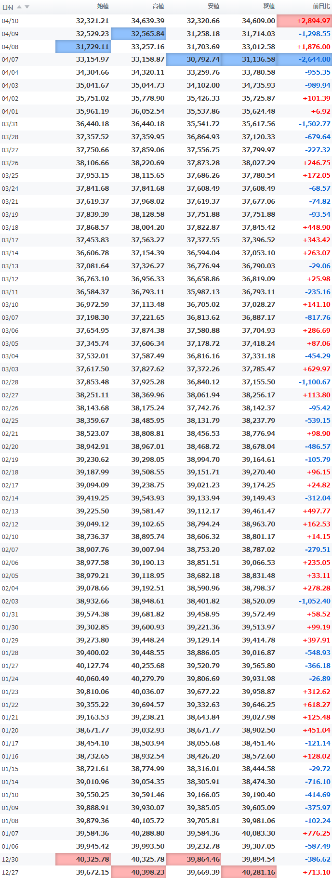The height and width of the screenshot is (878, 332).
Task: Select the change value +497.77
Action: (317, 511)
